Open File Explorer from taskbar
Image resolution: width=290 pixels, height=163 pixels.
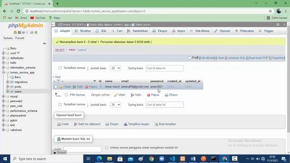(110, 158)
